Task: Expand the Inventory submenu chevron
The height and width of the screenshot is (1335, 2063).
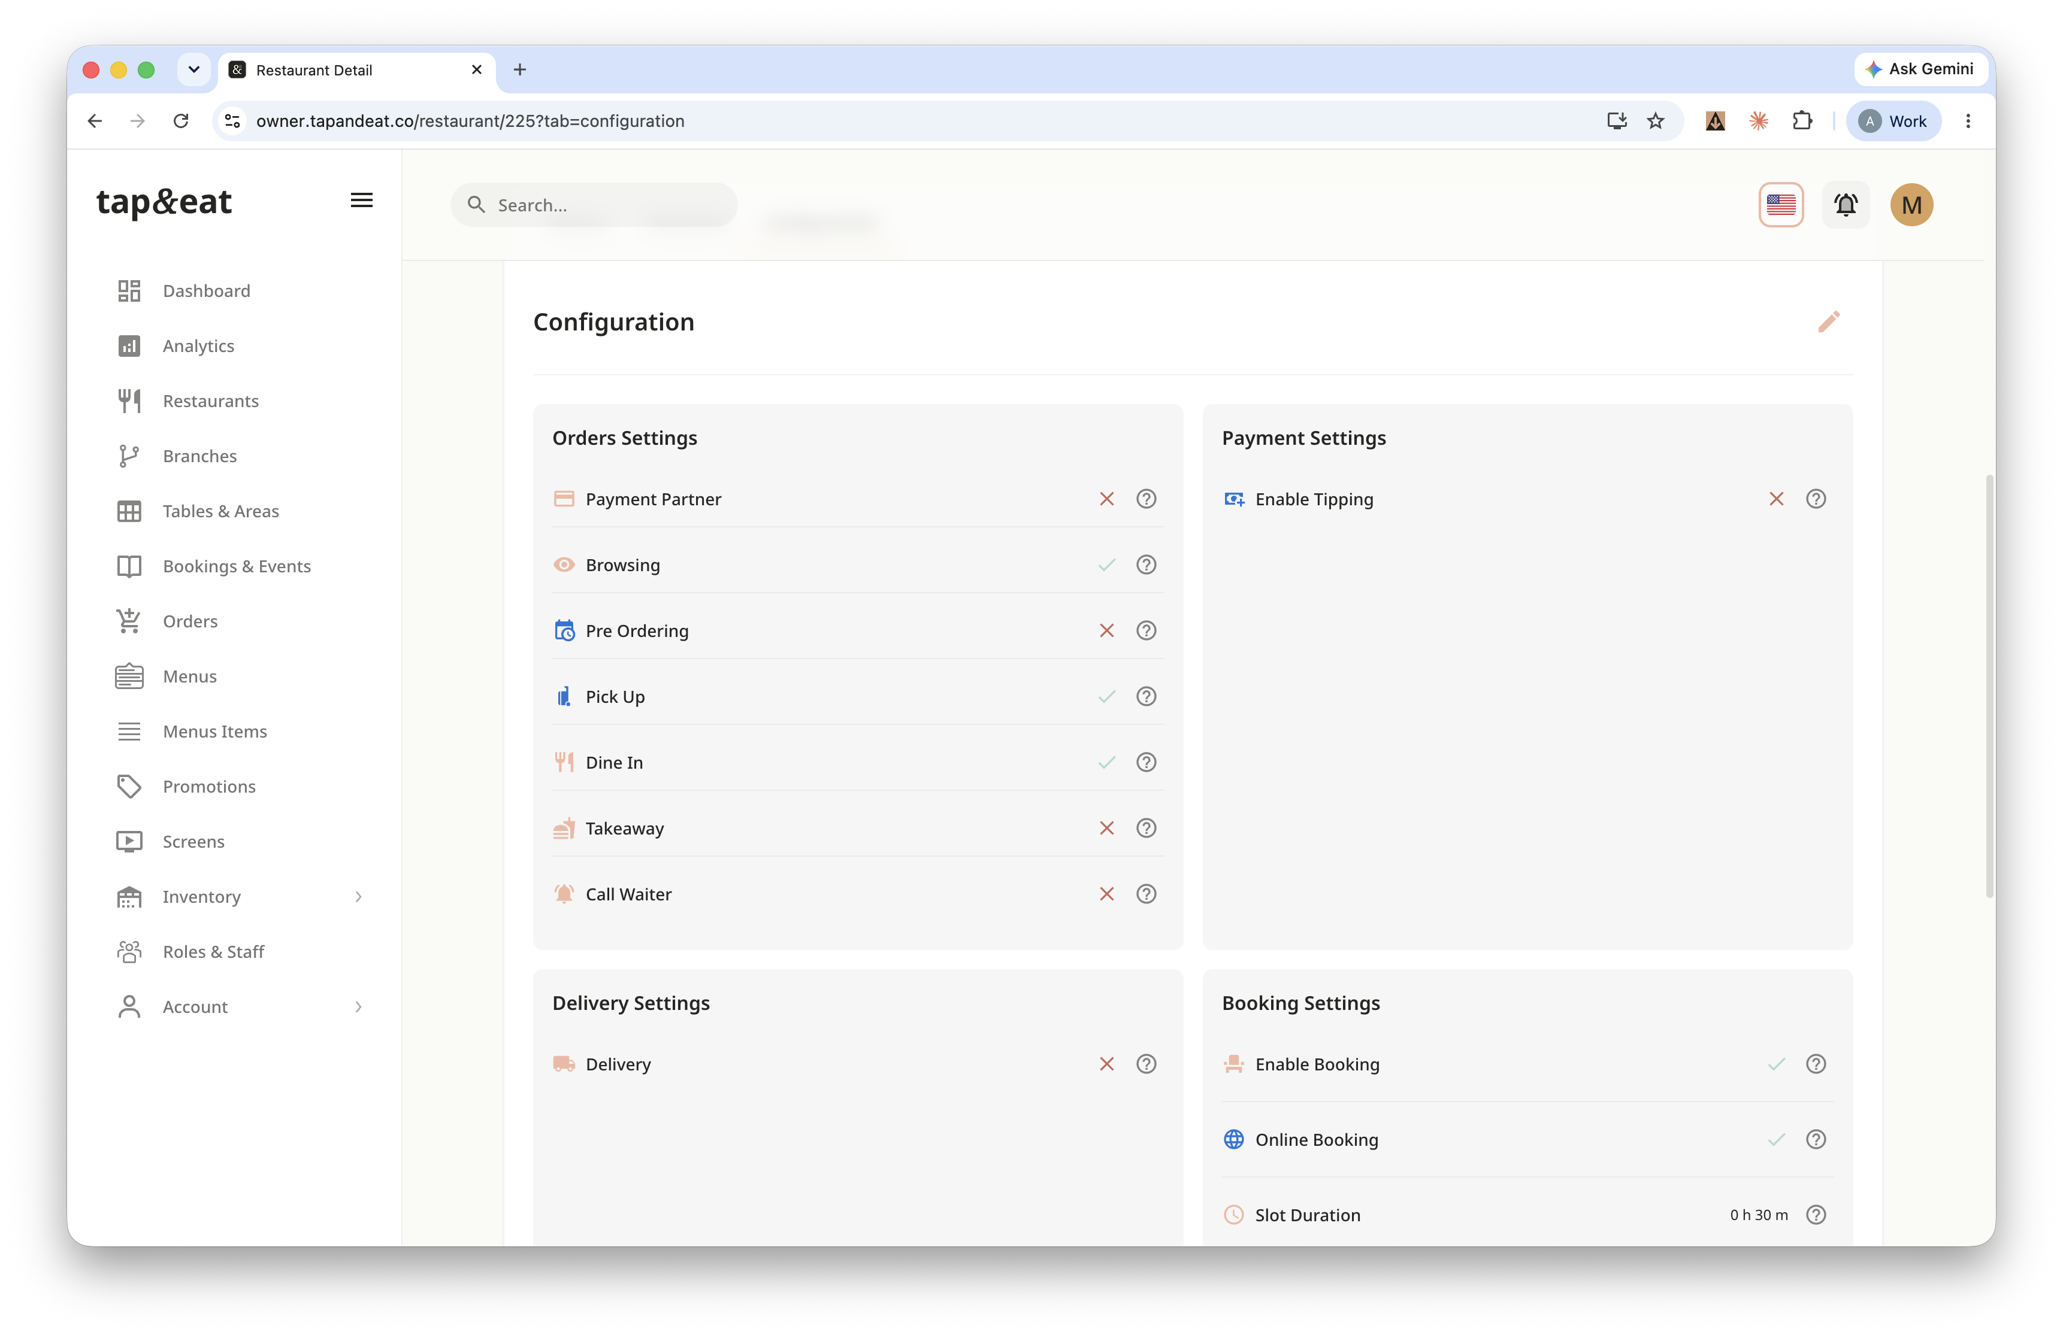Action: (358, 897)
